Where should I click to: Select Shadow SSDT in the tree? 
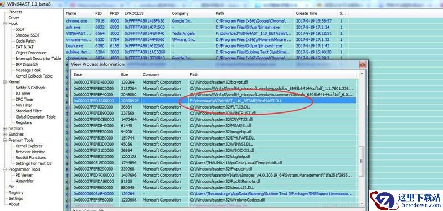(x=27, y=35)
